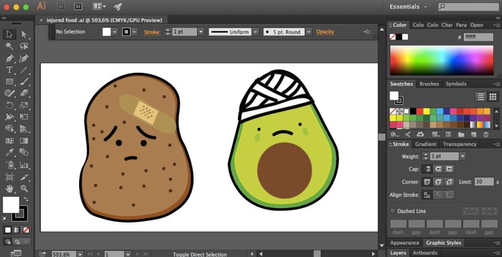Select the Curvature tool
The width and height of the screenshot is (502, 257).
(24, 58)
